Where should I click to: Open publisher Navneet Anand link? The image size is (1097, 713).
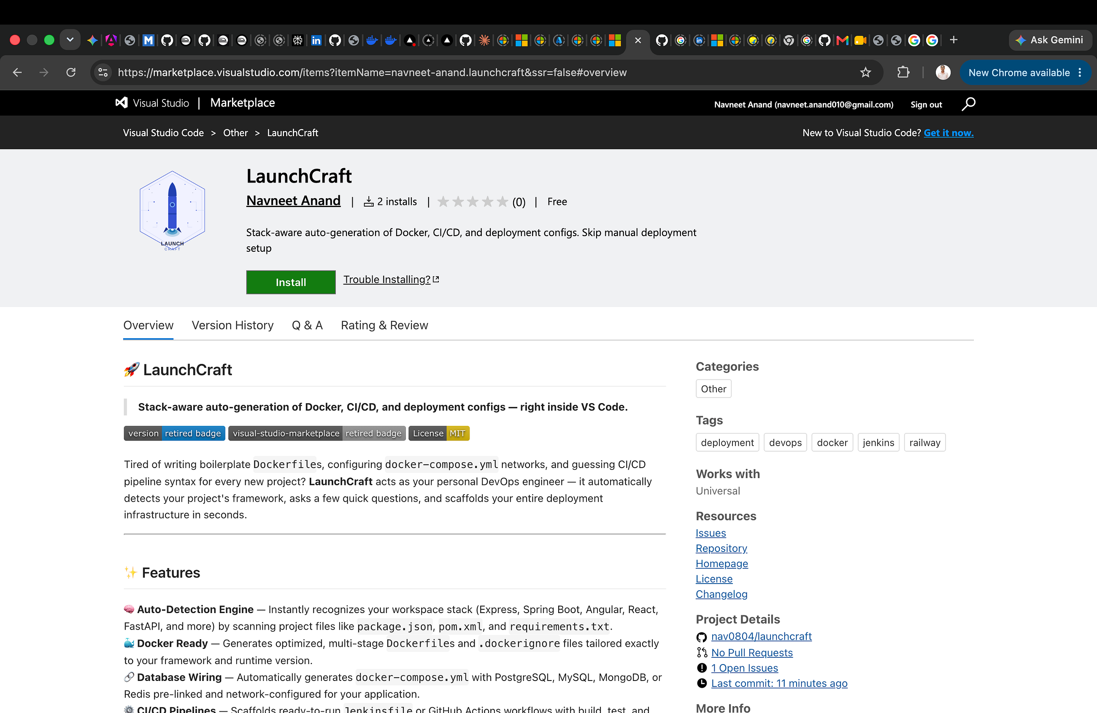coord(293,201)
